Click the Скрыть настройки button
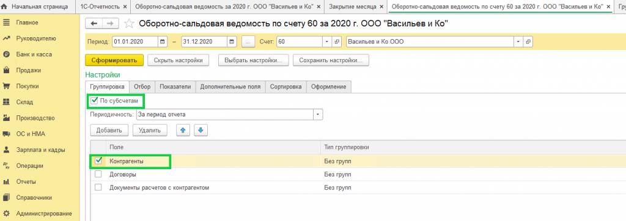Image resolution: width=626 pixels, height=221 pixels. (x=178, y=60)
